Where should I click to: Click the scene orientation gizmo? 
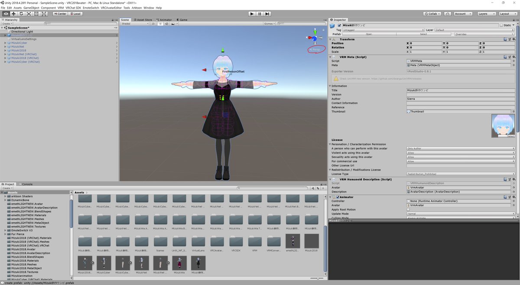(x=315, y=38)
